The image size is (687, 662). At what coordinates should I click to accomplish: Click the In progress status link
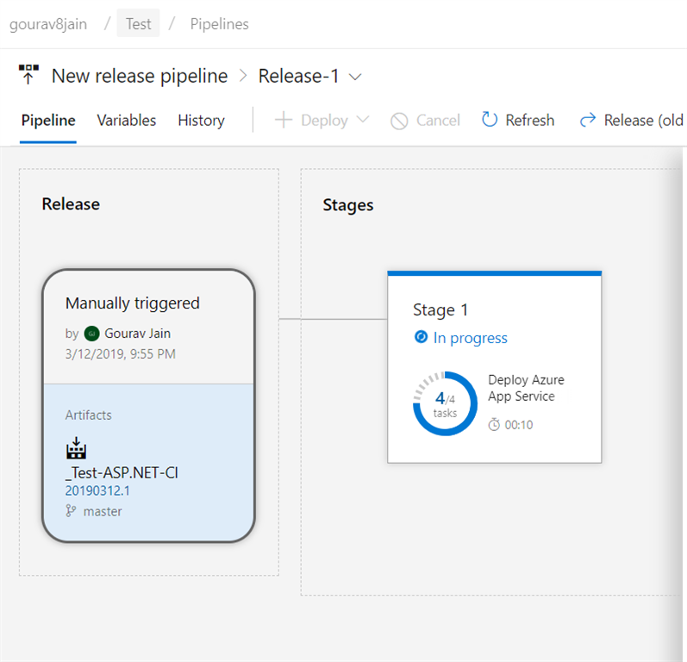(470, 338)
